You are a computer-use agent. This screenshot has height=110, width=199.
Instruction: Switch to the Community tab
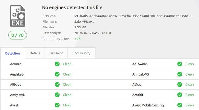81,53
